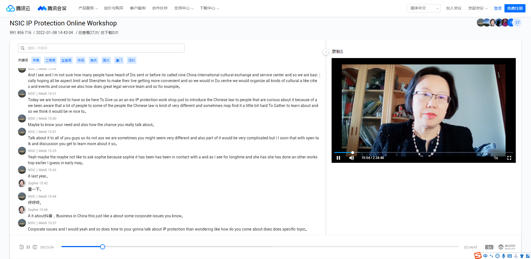Open IME skin shirt icon
Viewport: 531px width, 259px height.
[x=522, y=256]
